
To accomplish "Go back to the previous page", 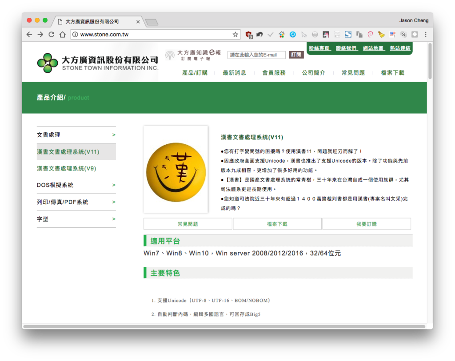I will click(x=29, y=35).
